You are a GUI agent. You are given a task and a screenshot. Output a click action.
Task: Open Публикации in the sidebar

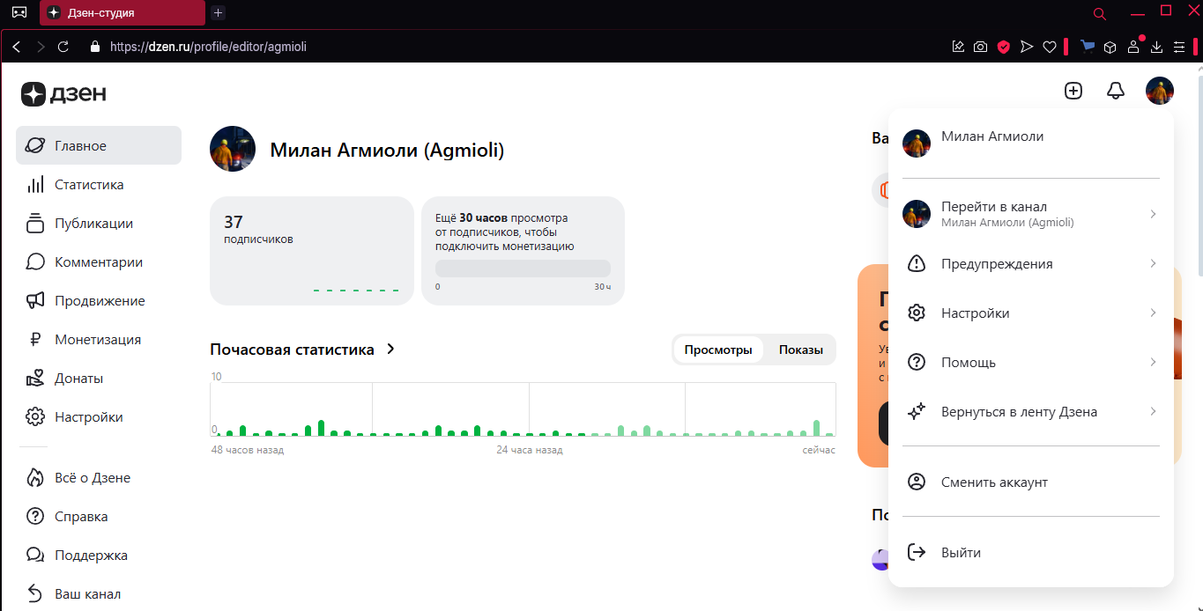[99, 223]
